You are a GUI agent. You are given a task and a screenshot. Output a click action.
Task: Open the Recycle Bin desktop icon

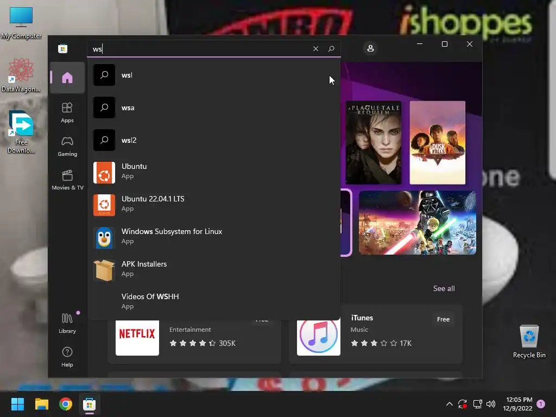(529, 342)
